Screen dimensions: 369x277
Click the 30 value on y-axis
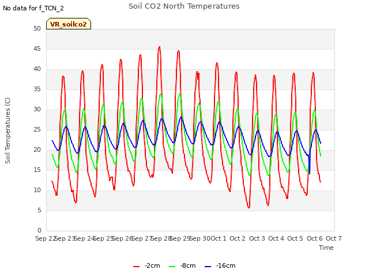tap(37, 110)
